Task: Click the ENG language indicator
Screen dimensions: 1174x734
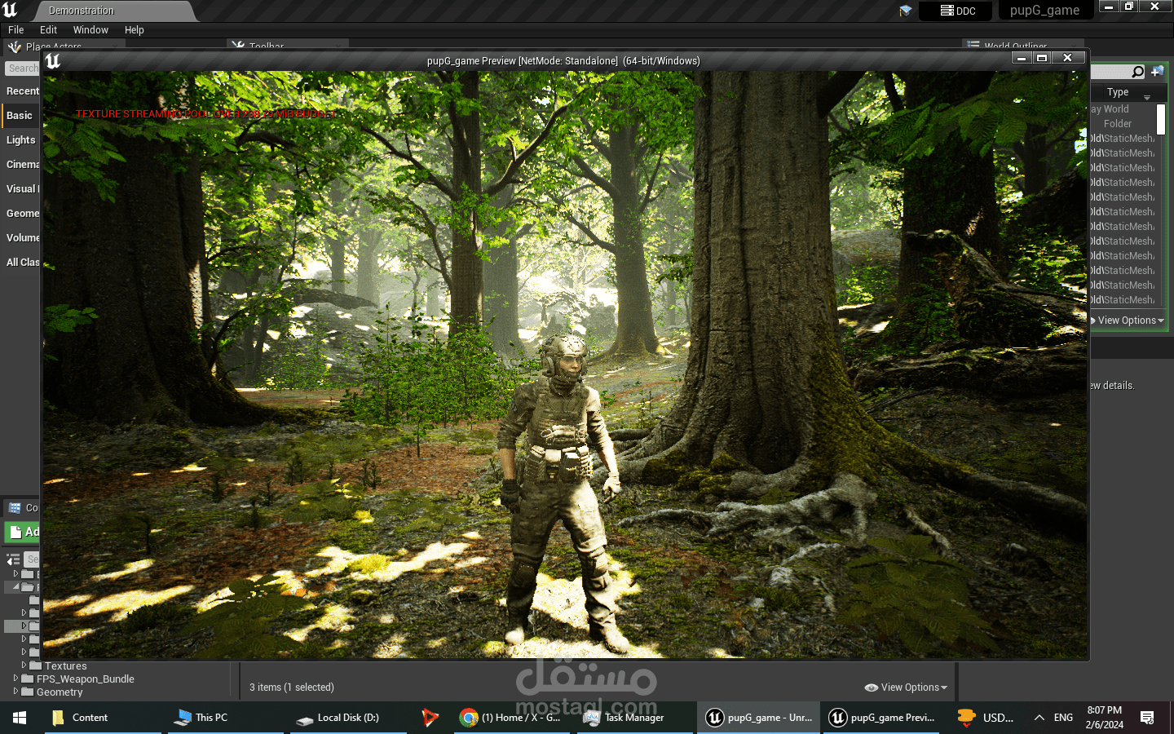Action: (x=1063, y=718)
